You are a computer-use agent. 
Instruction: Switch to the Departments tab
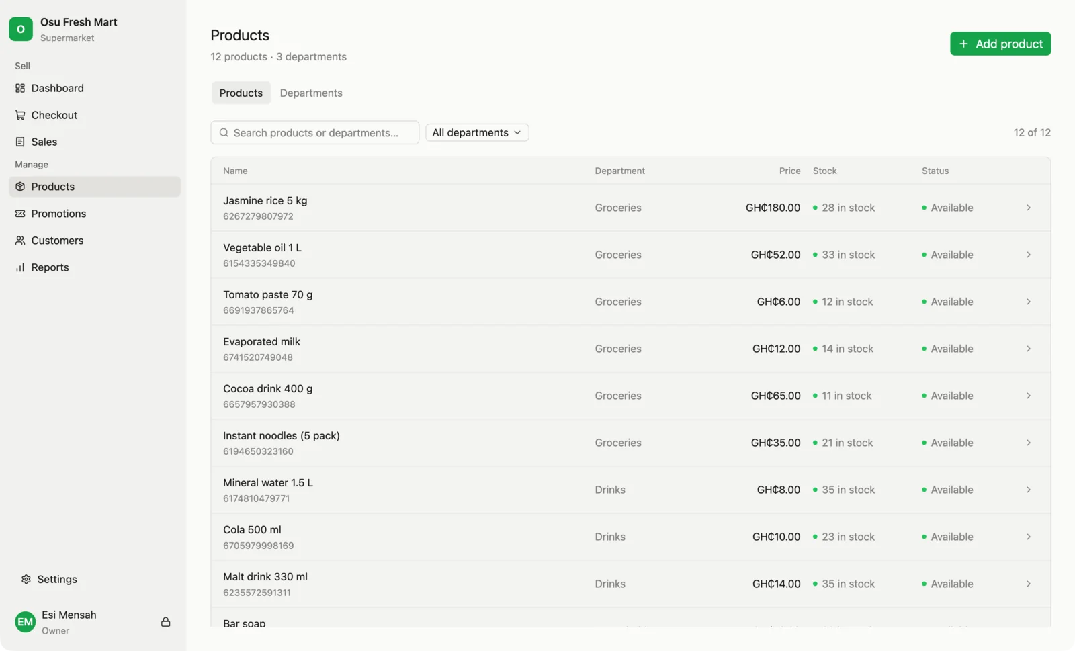point(311,93)
